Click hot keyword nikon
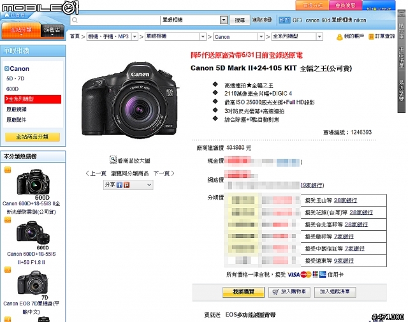Image resolution: width=408 pixels, height=322 pixels. tap(360, 20)
